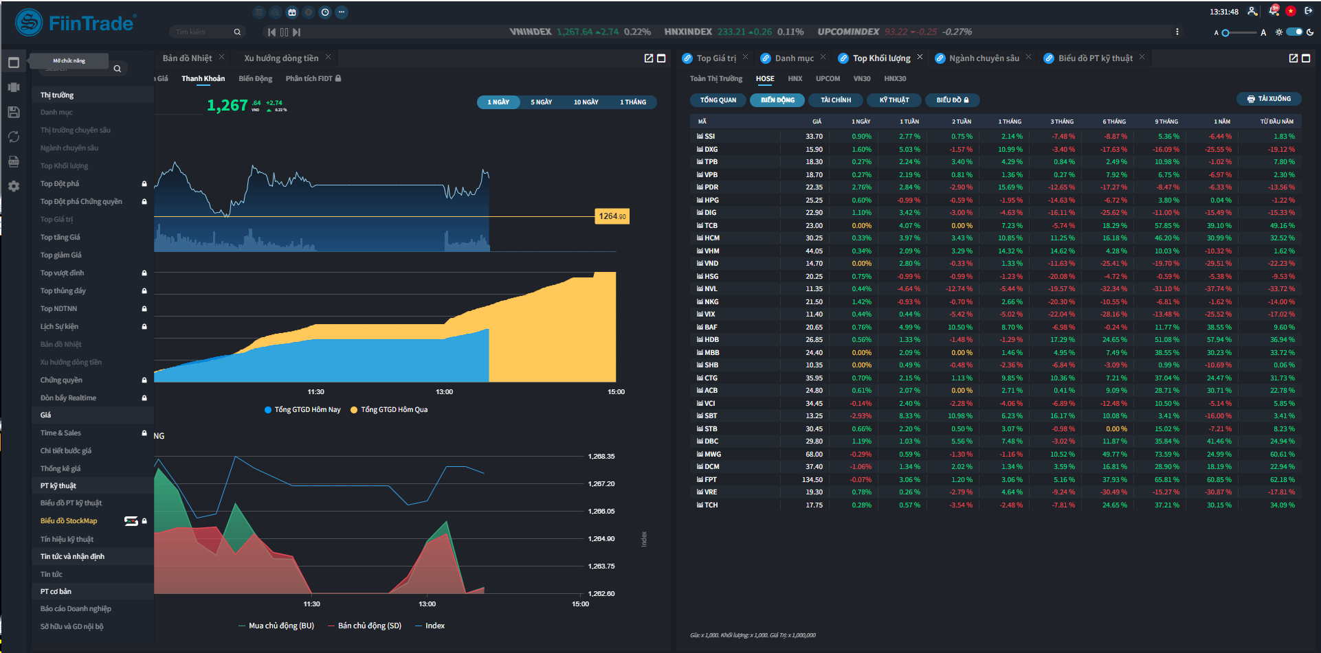1321x653 pixels.
Task: Click the sidebar search magnifier icon
Action: tap(118, 69)
